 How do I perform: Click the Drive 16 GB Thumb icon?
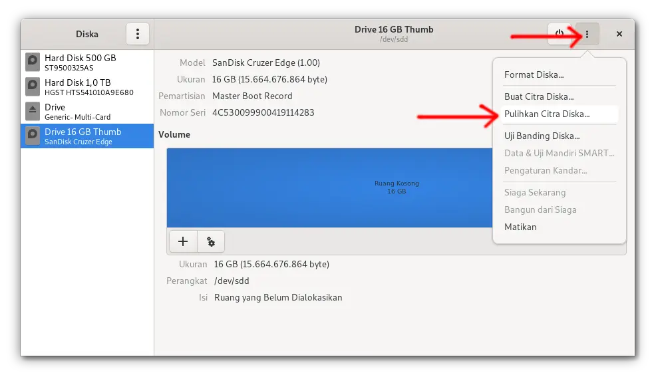33,136
